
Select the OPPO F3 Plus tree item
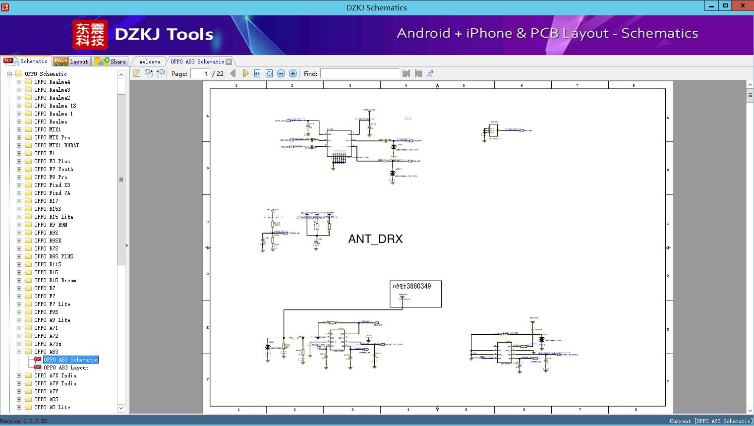tap(52, 161)
